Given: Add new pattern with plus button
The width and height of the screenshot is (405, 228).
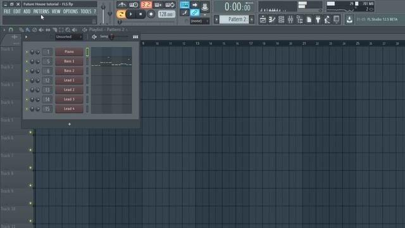Looking at the screenshot, I should tap(252, 20).
